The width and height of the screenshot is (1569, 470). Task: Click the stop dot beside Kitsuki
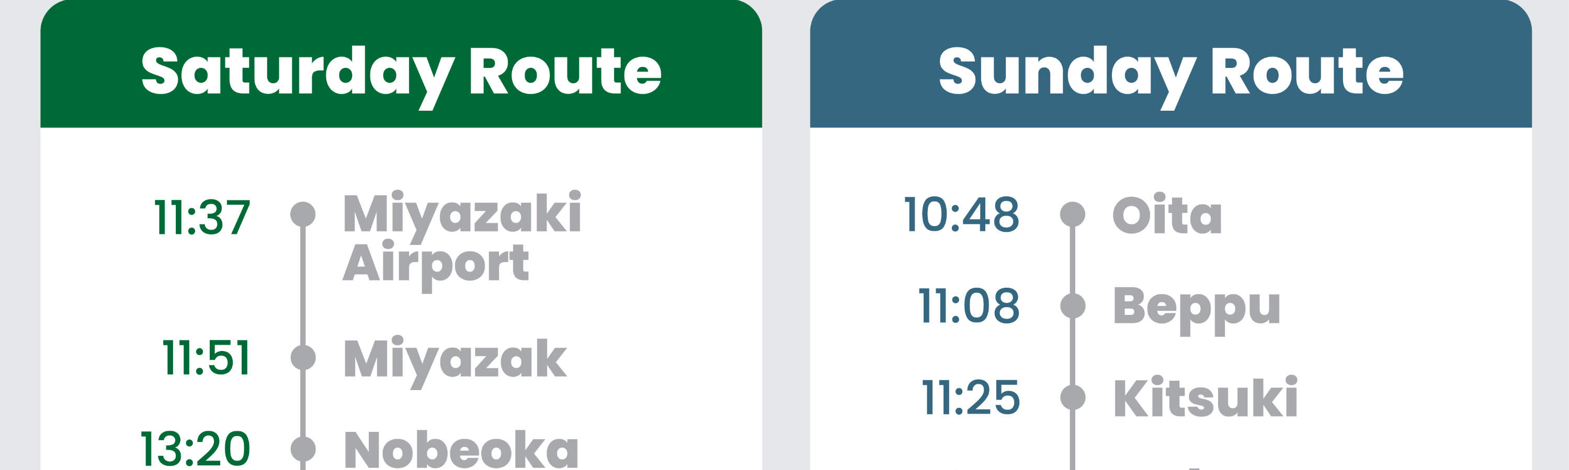[x=1073, y=397]
